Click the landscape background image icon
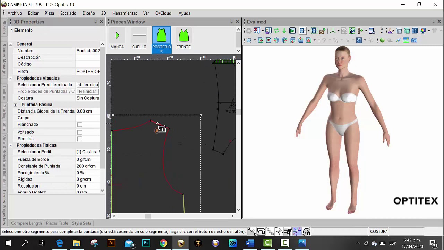This screenshot has width=444, height=250. [406, 40]
